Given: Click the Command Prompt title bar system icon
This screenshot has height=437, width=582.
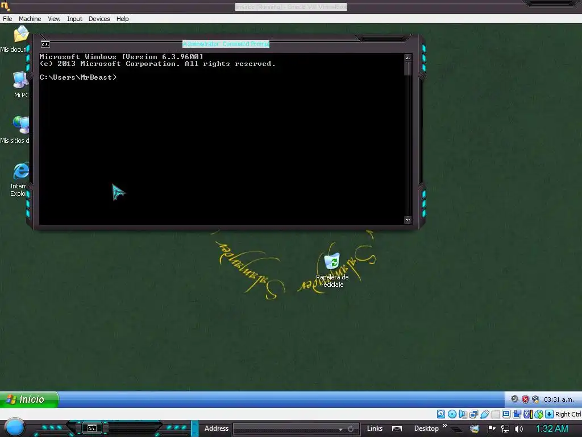Looking at the screenshot, I should 45,44.
